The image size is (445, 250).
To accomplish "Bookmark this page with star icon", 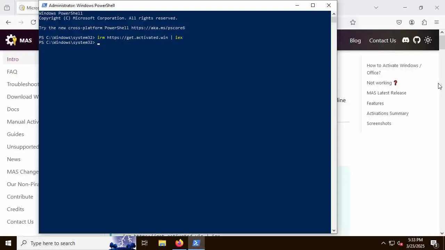I will pos(353,22).
